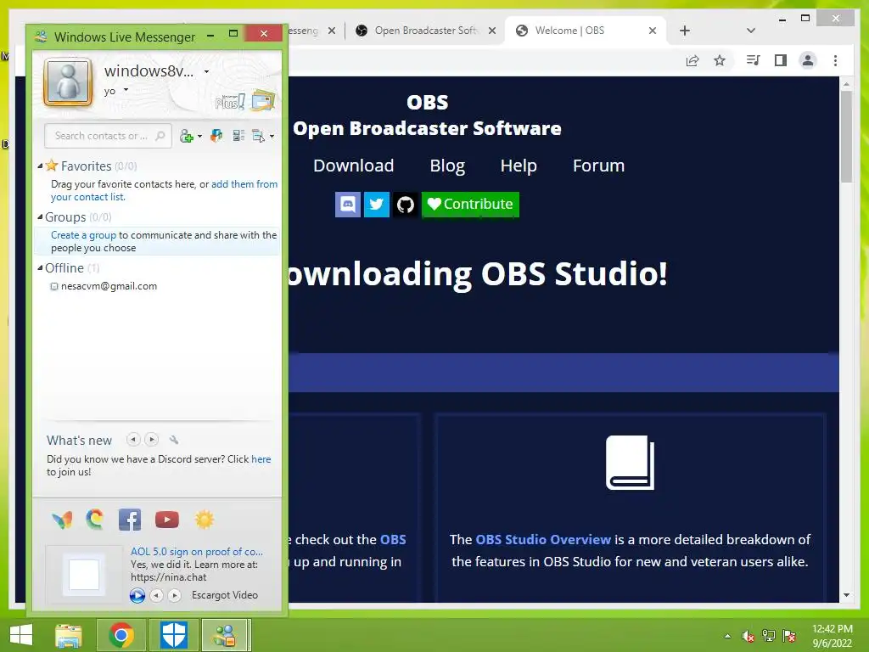Open the show menu dropdown arrow
Viewport: 869px width, 652px height.
272,137
